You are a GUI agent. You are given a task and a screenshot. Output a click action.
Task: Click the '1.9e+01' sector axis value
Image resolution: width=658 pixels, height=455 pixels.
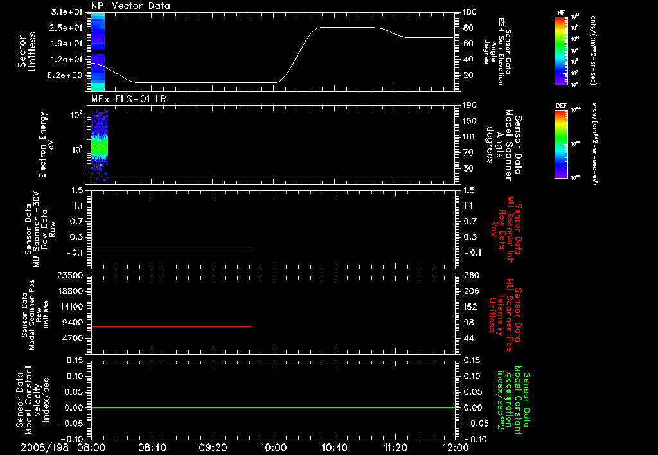coord(66,44)
